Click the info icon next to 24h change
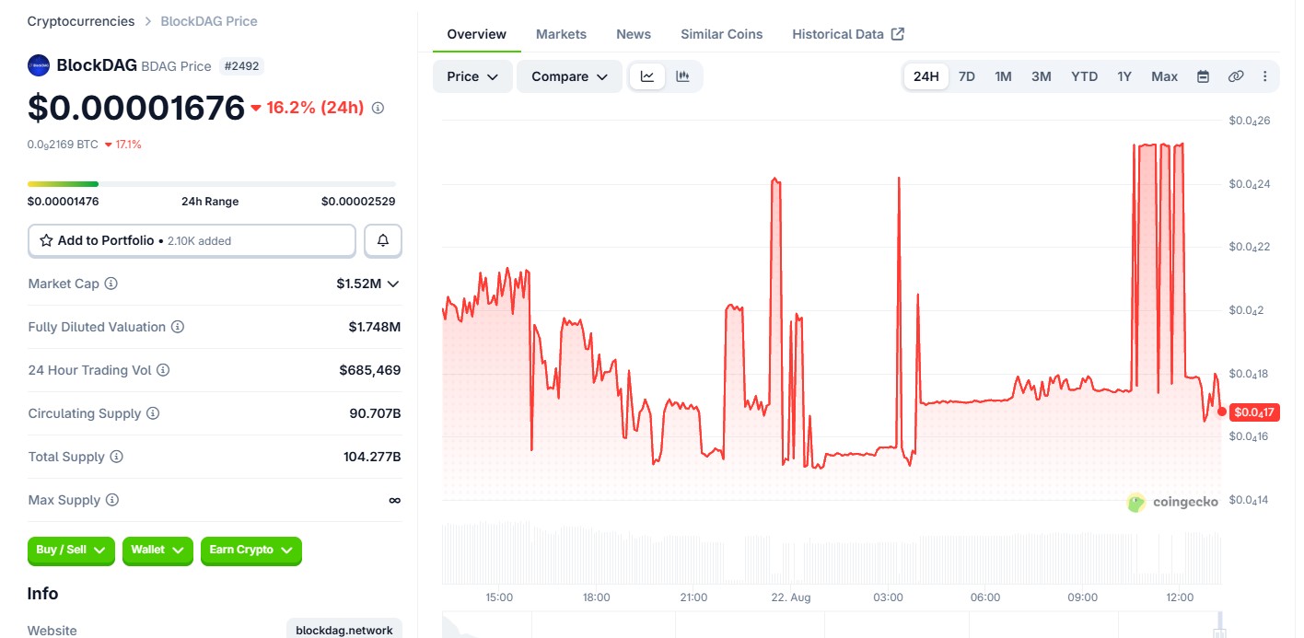 point(378,108)
